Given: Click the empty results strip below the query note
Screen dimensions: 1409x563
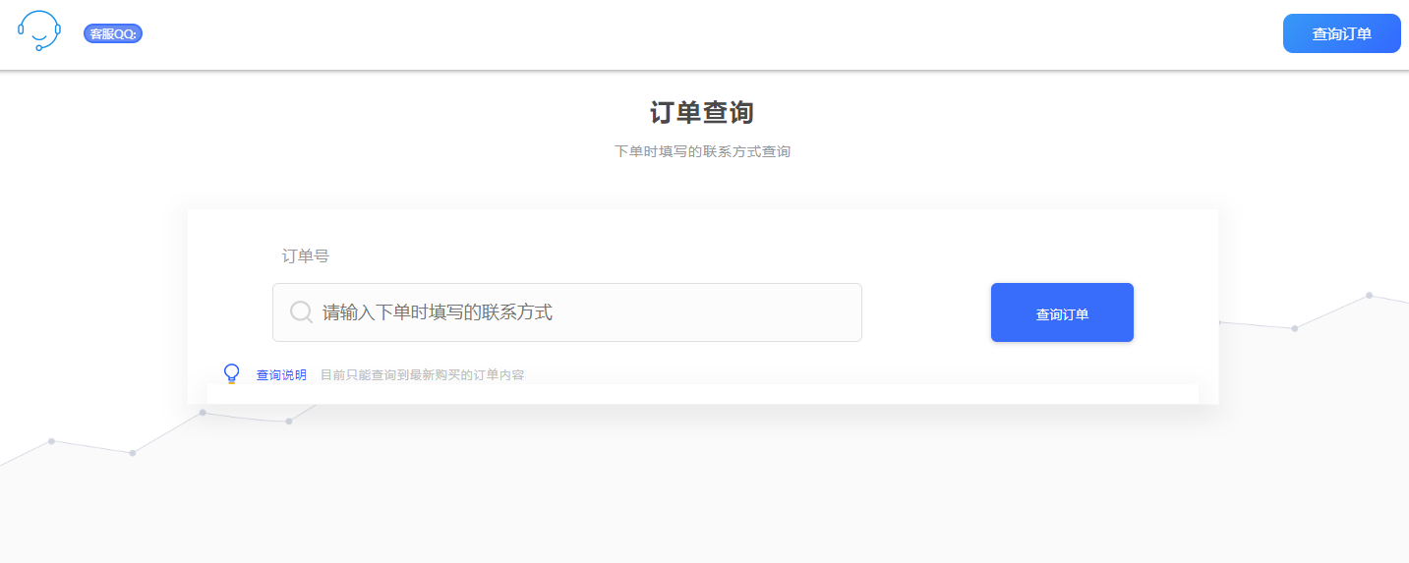Looking at the screenshot, I should (702, 394).
